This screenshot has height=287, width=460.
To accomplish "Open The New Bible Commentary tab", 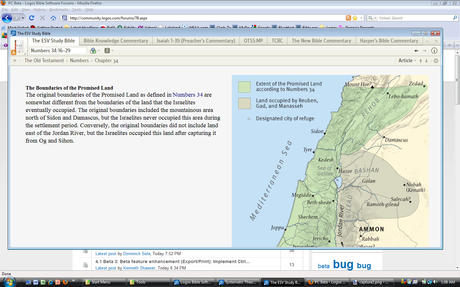I will [321, 41].
